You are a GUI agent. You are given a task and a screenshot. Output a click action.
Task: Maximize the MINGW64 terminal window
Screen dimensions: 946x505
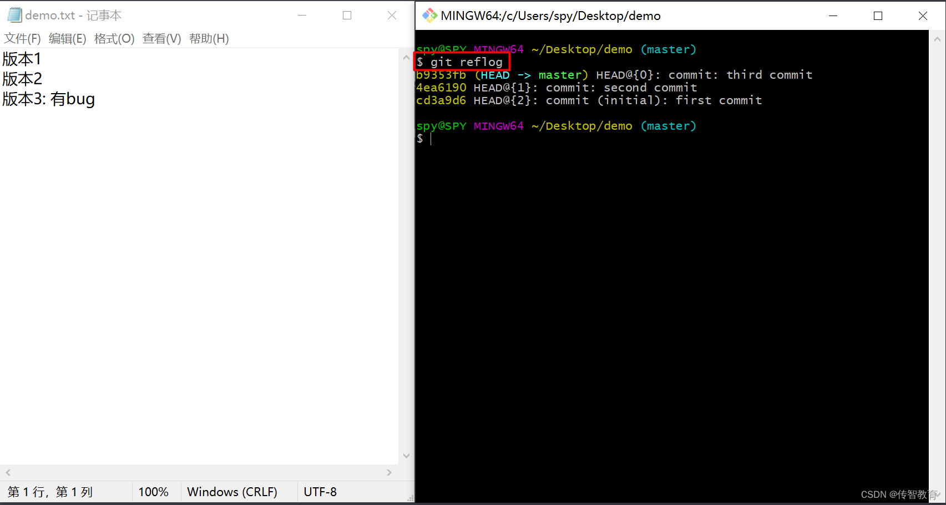coord(878,16)
